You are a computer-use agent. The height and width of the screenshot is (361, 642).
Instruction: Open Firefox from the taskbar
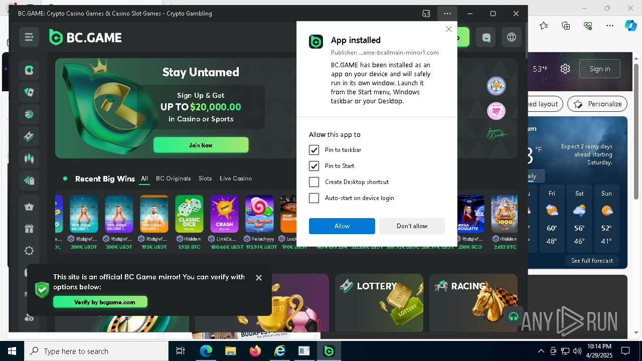[x=255, y=351]
